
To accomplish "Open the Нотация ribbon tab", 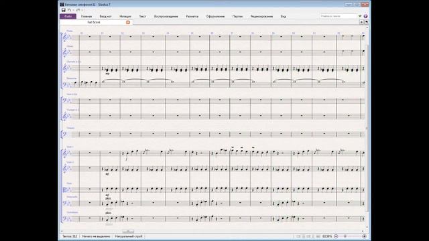I will tap(125, 16).
